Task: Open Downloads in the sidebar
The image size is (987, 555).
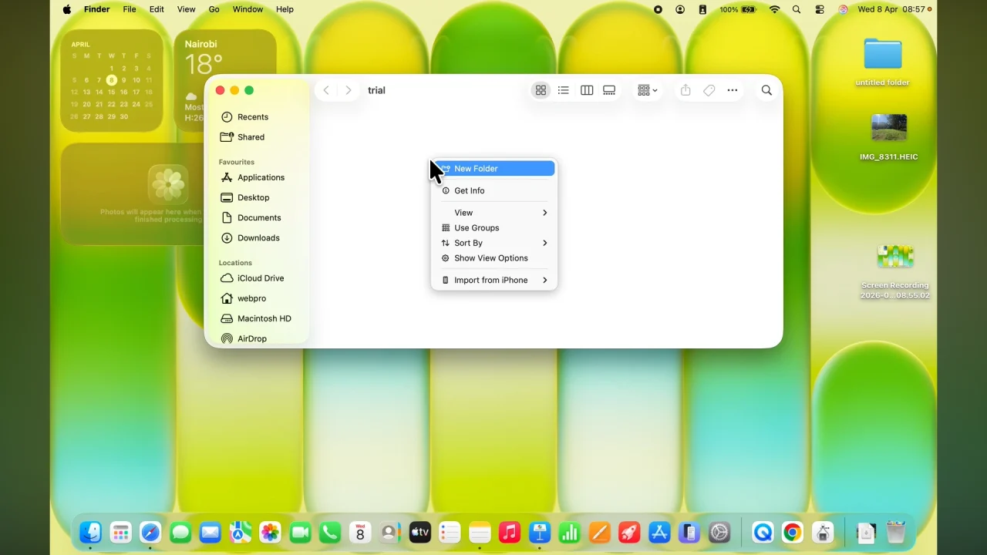Action: (258, 237)
